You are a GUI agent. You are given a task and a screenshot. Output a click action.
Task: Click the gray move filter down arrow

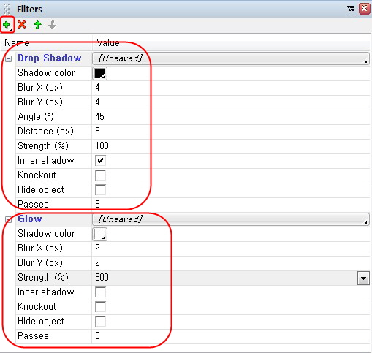tap(52, 25)
